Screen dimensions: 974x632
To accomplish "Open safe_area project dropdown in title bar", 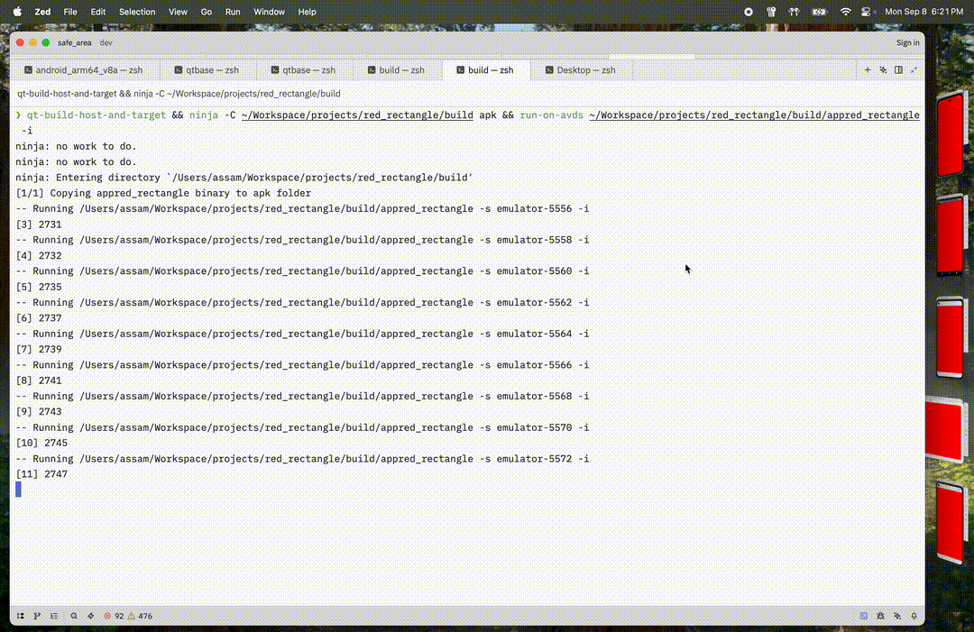I will tap(75, 43).
